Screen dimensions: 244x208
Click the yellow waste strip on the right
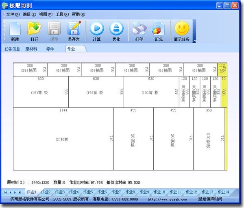click(226, 139)
